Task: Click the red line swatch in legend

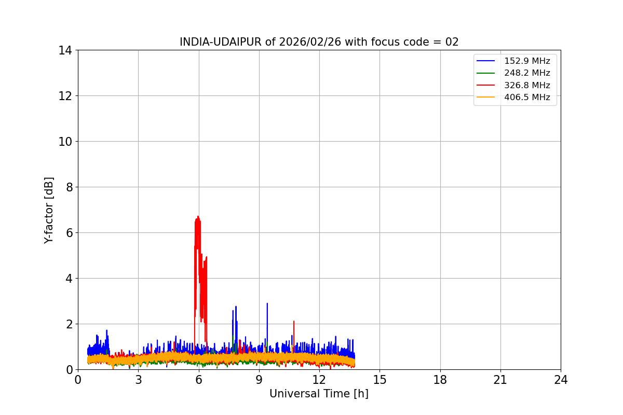Action: coord(486,85)
